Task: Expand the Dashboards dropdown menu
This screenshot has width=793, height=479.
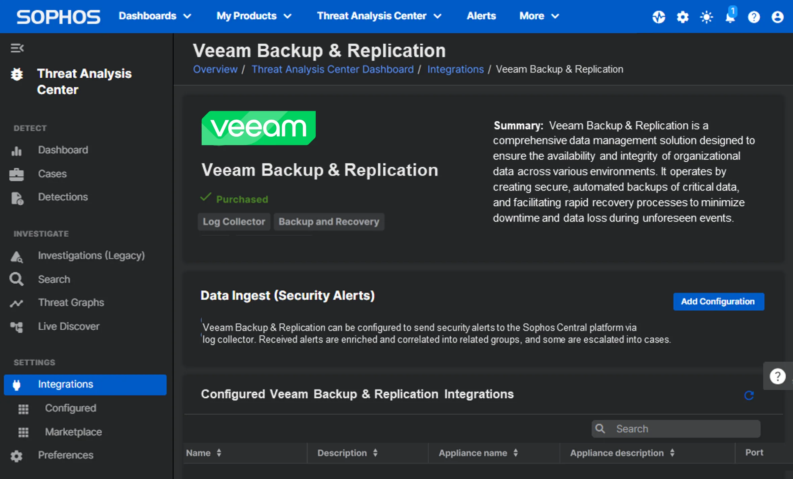Action: (x=155, y=16)
